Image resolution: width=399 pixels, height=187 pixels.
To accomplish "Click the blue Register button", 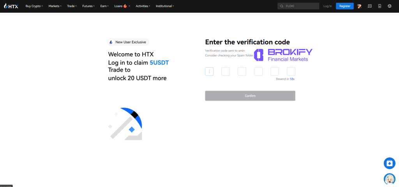I will coord(345,6).
